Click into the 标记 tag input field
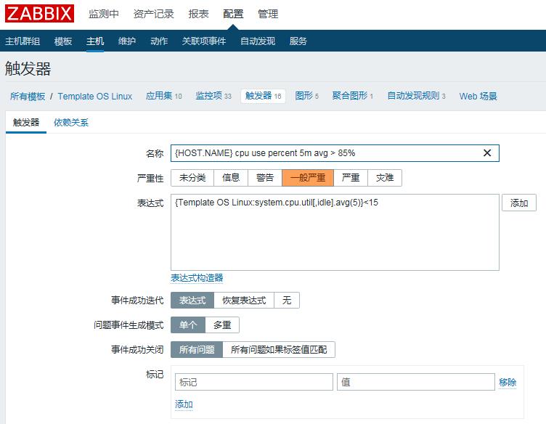Viewport: 546px width, 424px height. pos(254,382)
